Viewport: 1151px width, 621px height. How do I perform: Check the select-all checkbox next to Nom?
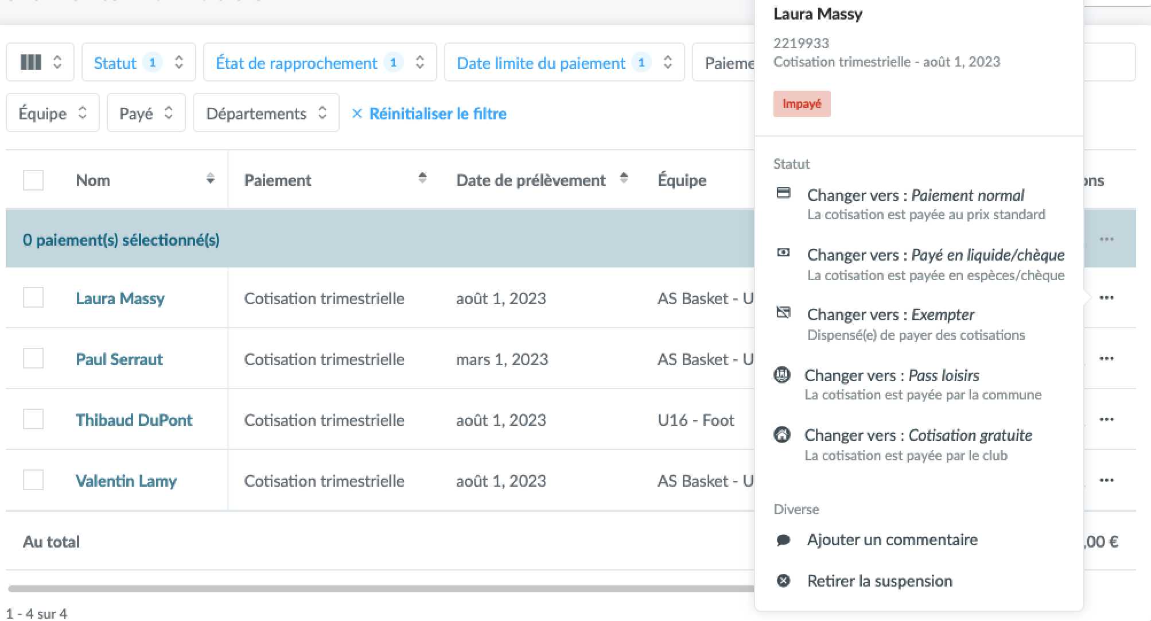(x=33, y=180)
